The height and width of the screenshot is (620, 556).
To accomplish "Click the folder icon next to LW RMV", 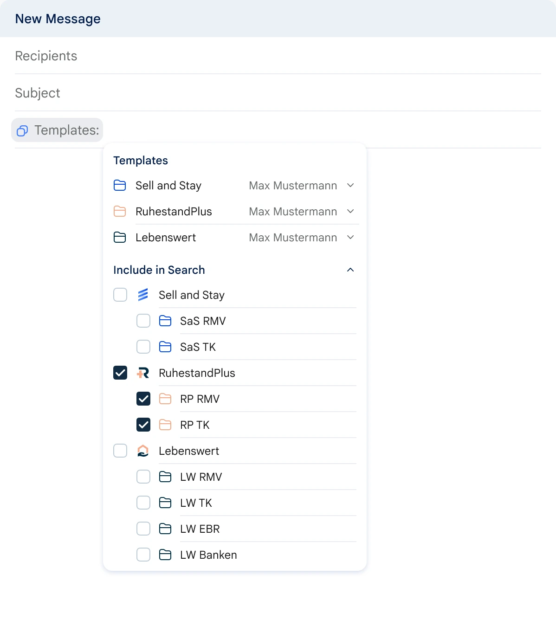I will point(165,477).
